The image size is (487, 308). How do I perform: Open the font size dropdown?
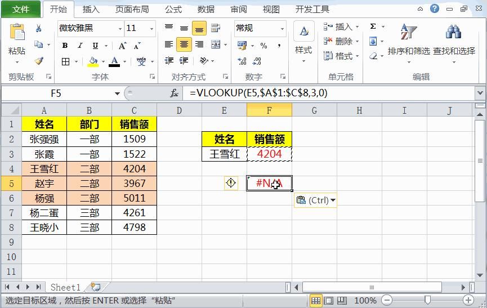pos(151,29)
